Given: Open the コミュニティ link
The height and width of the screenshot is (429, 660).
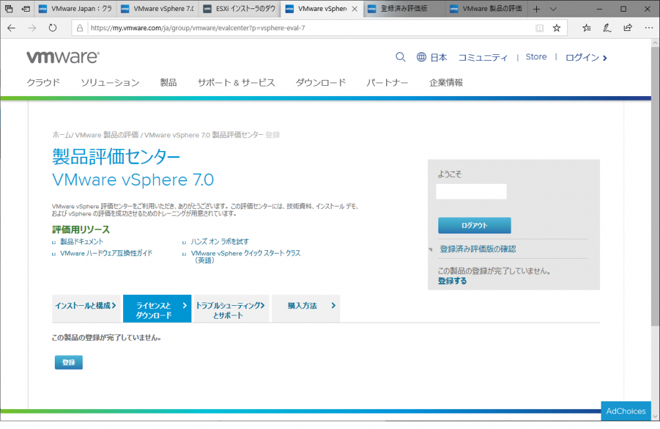Looking at the screenshot, I should 483,57.
